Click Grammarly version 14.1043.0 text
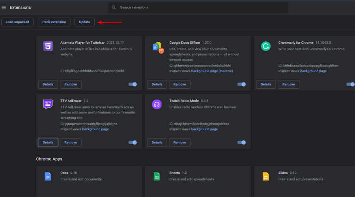Screen dimensions: 355x197 pos(323,43)
